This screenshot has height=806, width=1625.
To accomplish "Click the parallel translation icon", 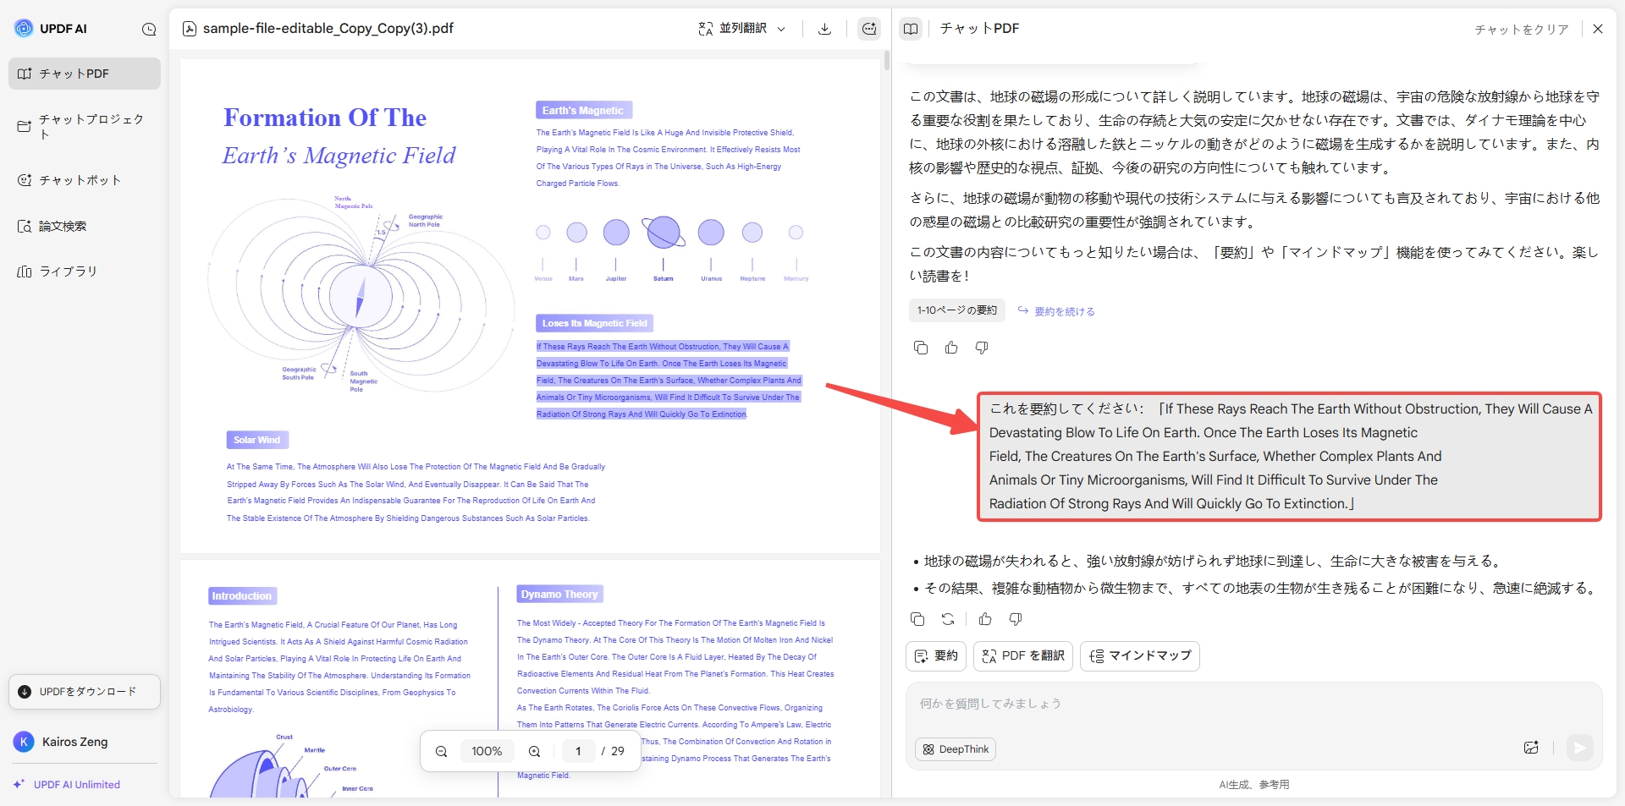I will [705, 29].
